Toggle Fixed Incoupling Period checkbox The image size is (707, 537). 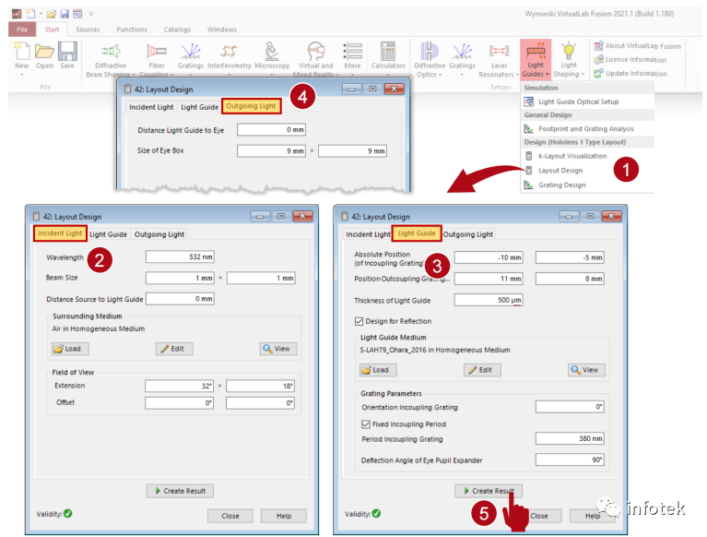(x=366, y=424)
